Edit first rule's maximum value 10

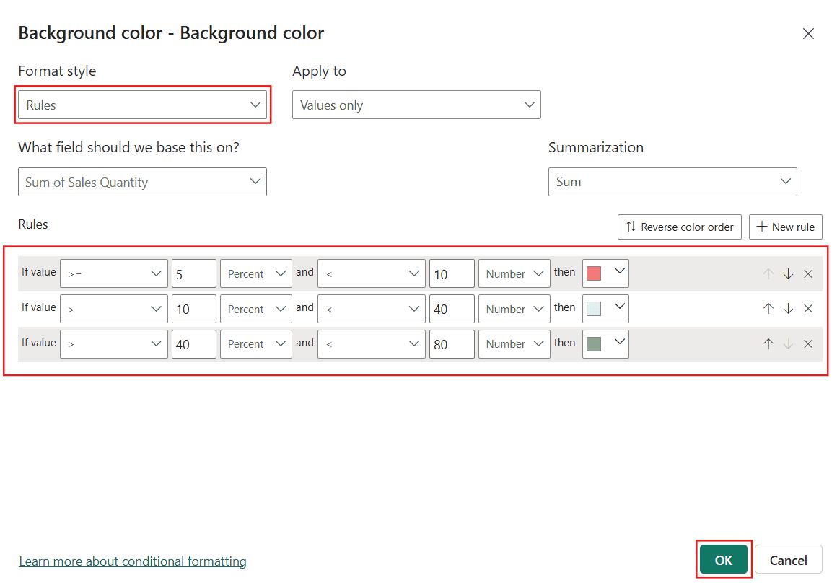click(x=452, y=273)
